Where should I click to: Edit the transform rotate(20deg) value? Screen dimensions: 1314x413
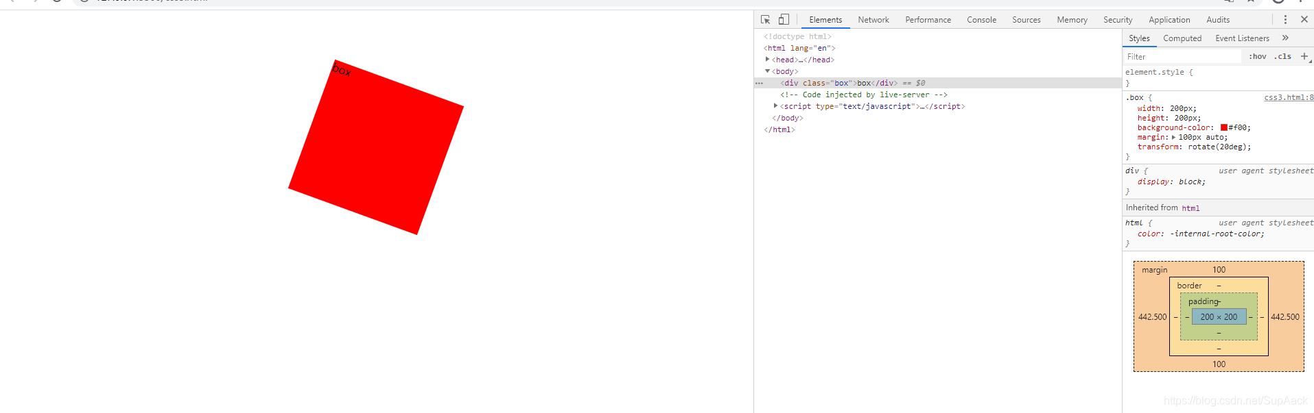[1219, 147]
